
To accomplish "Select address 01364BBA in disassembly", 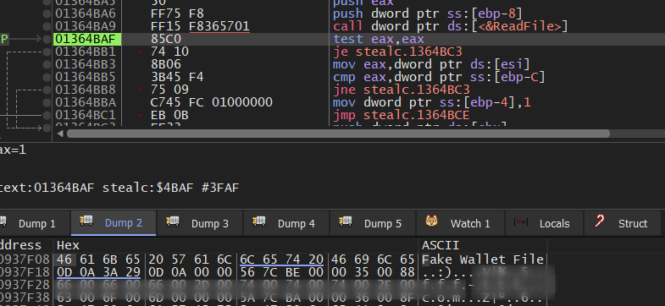I will [86, 103].
